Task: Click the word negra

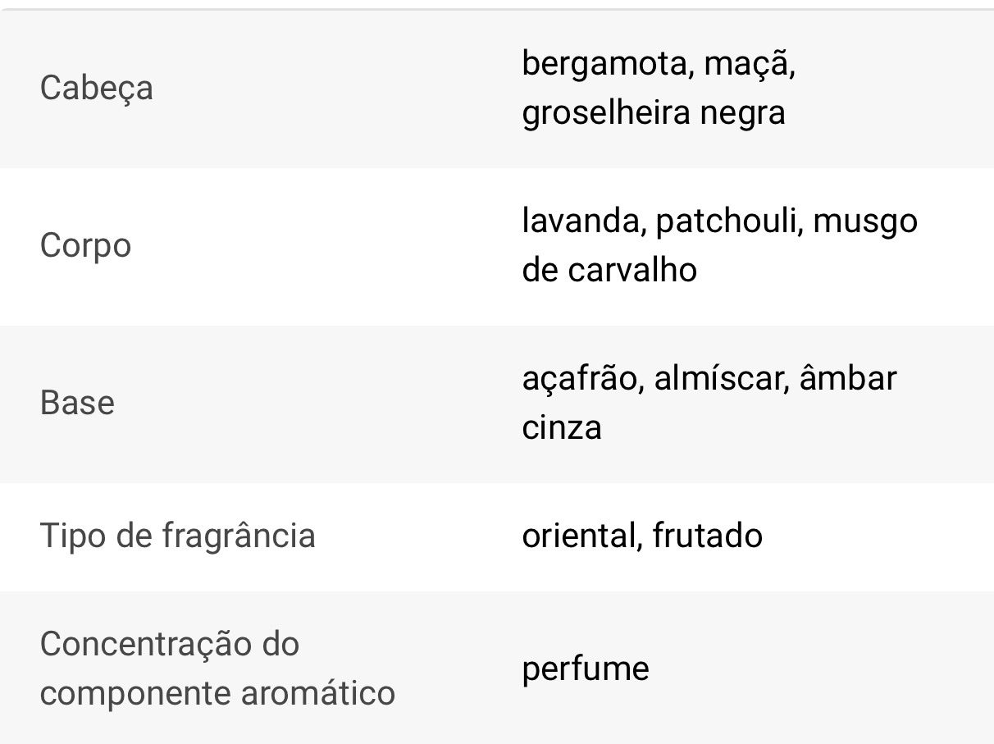Action: (x=742, y=112)
